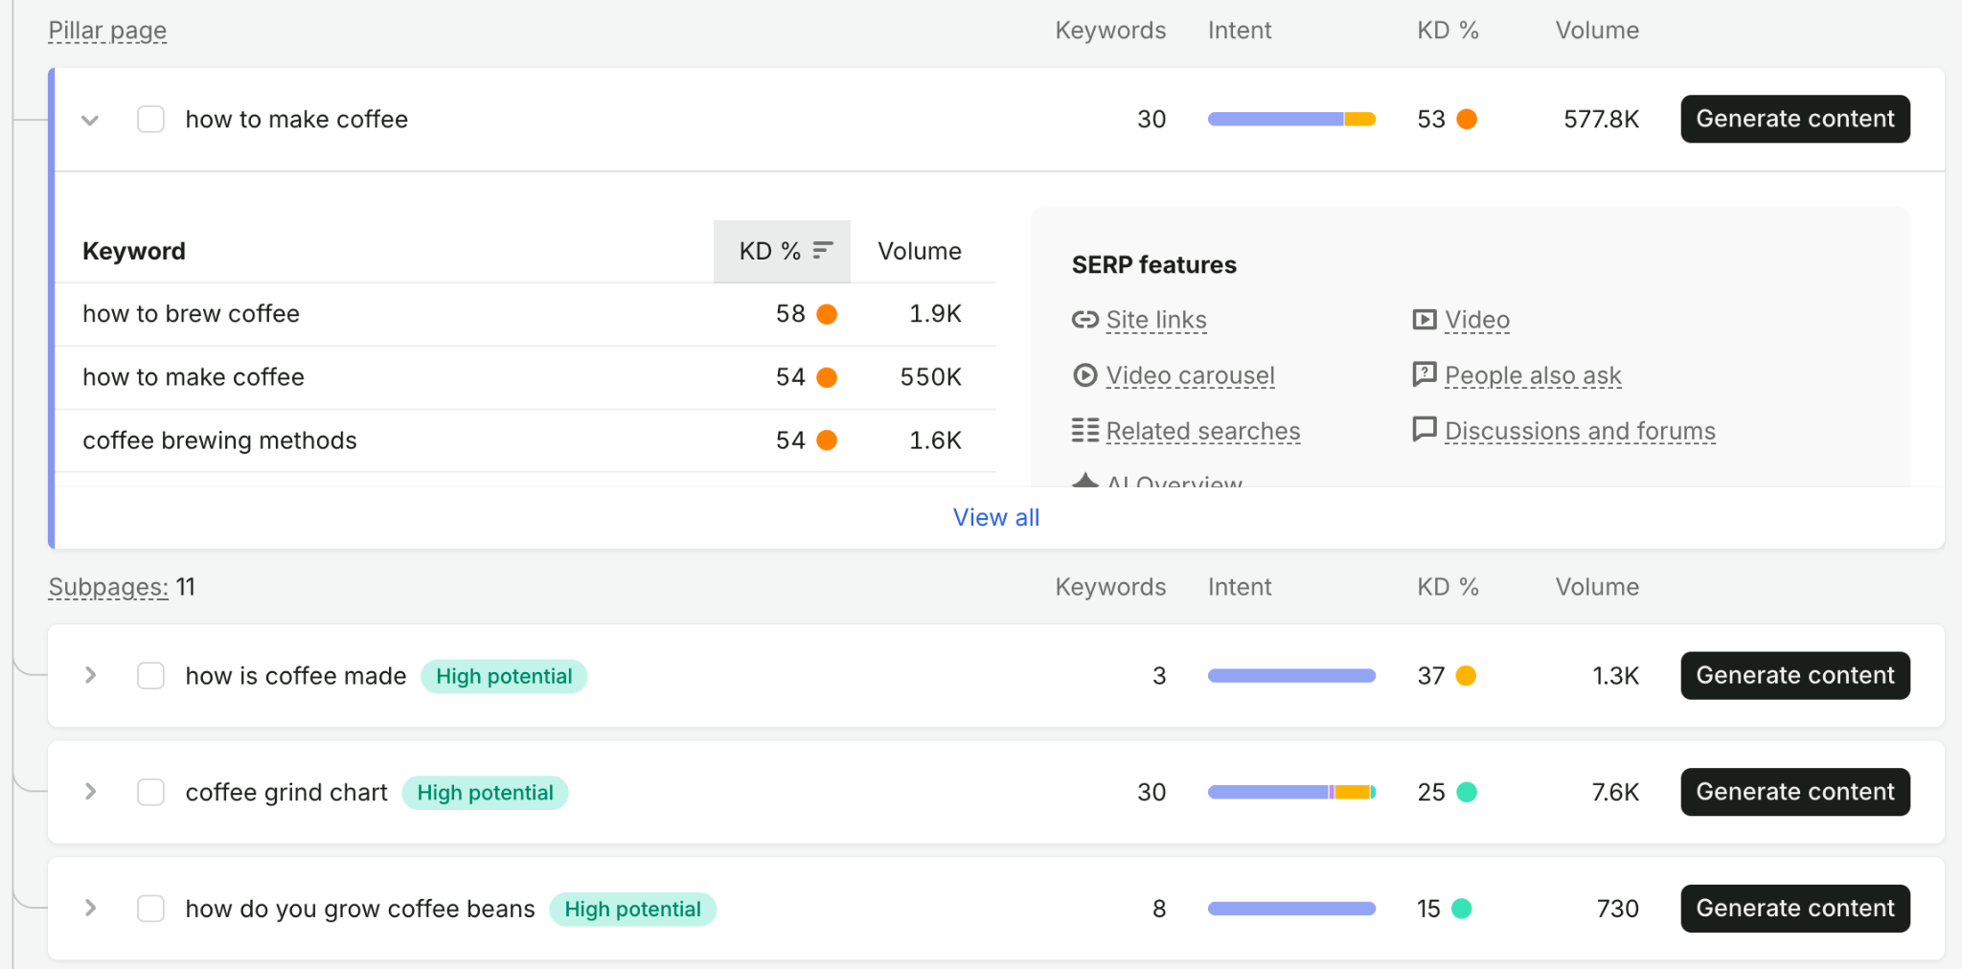Viewport: 1962px width, 969px height.
Task: Select 'how do you grow coffee beans' checkbox
Action: (150, 909)
